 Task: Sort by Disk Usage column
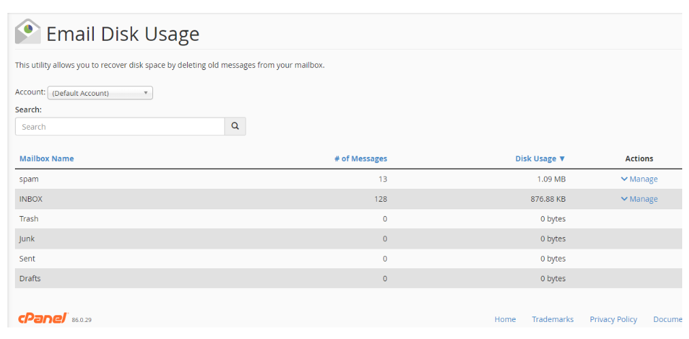(x=540, y=158)
